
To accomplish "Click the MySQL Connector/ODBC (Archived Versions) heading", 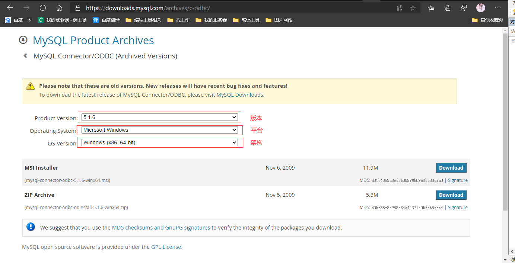I will 105,56.
